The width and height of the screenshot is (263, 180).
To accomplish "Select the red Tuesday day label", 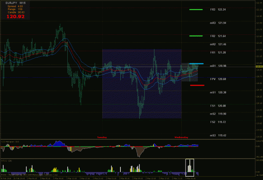I will (x=102, y=137).
